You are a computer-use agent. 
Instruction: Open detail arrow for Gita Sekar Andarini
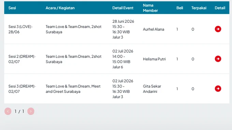pyautogui.click(x=218, y=89)
